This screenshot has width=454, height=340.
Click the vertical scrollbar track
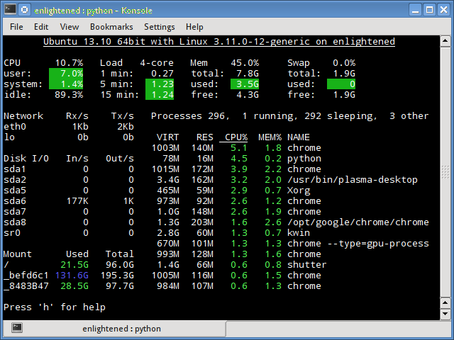(x=445, y=172)
